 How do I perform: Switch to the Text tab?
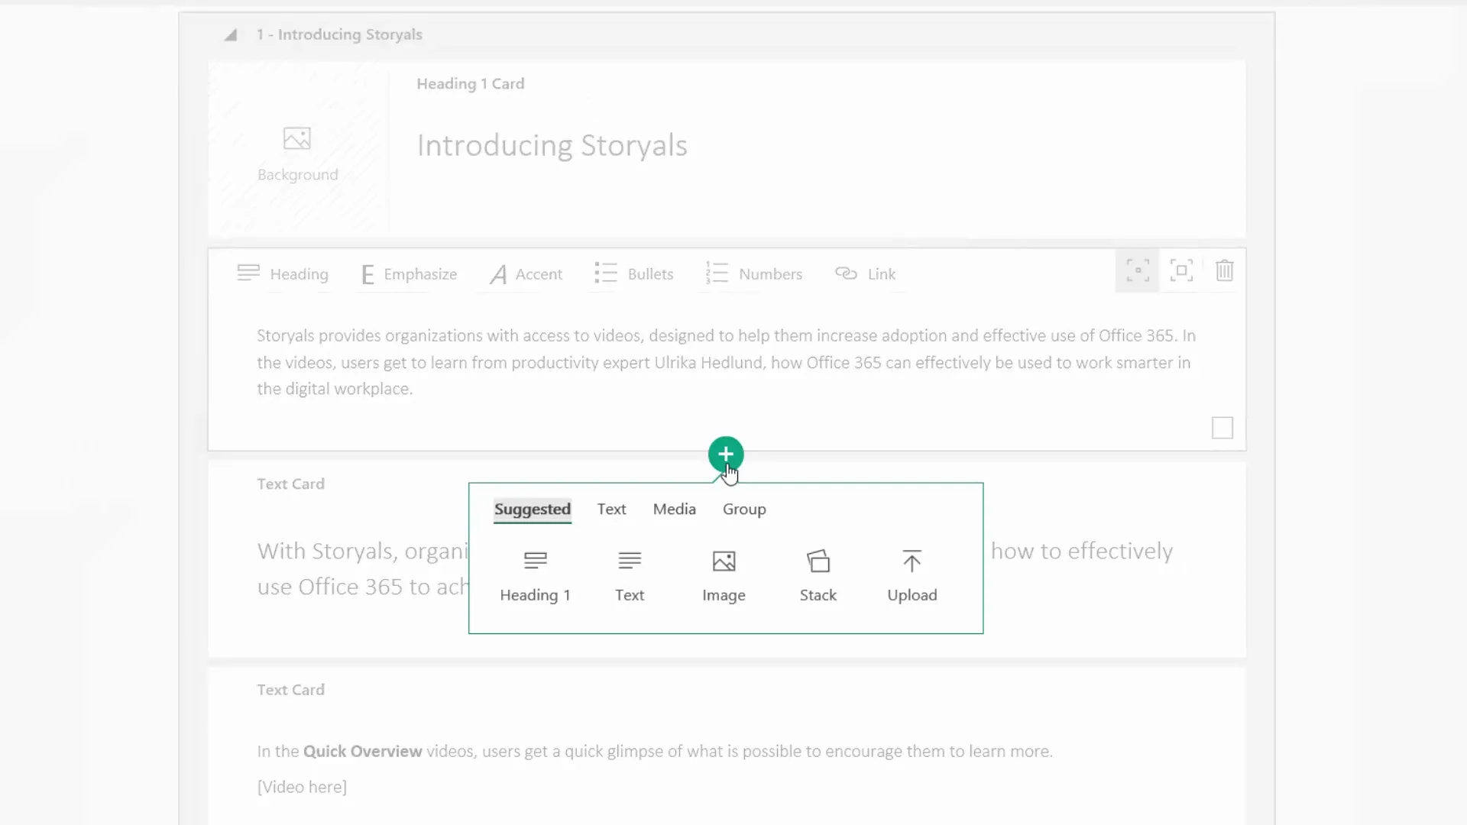pyautogui.click(x=611, y=510)
